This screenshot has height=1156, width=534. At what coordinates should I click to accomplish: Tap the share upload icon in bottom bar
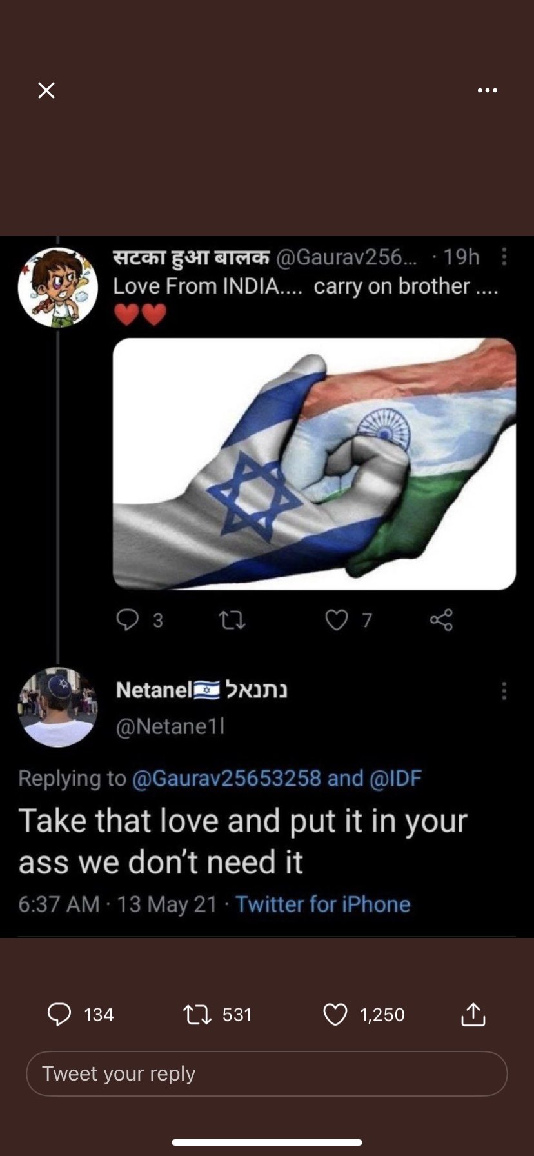(473, 1014)
